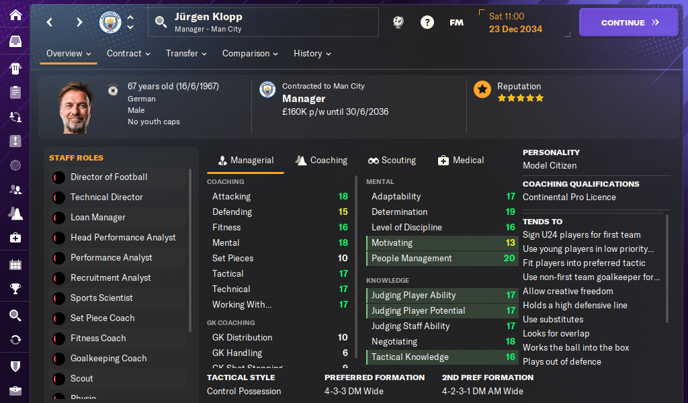Open the FM menu icon

[456, 22]
